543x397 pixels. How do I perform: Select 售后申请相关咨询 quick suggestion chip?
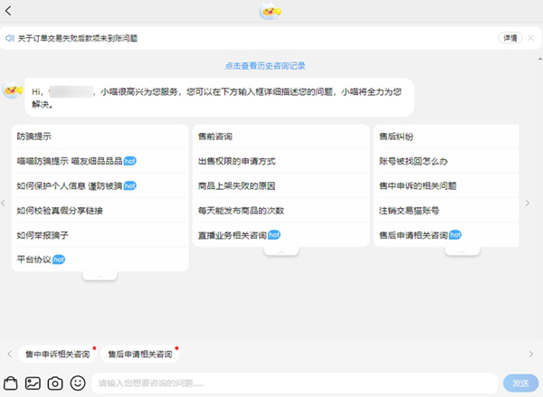pos(140,354)
